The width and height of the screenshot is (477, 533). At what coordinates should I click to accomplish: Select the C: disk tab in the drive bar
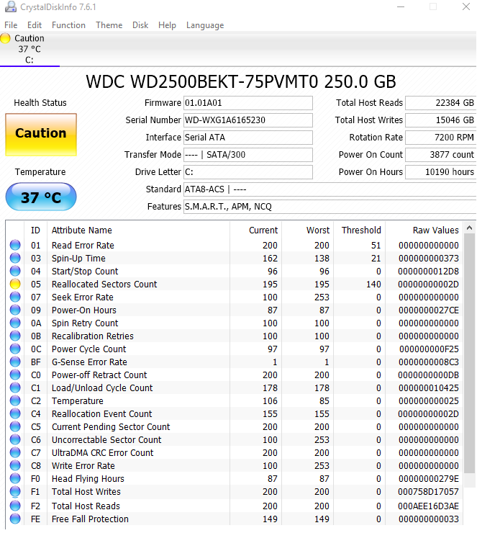pyautogui.click(x=29, y=49)
